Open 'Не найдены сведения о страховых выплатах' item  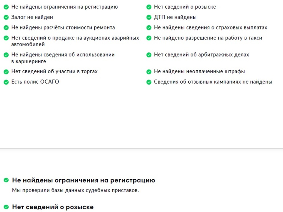(x=210, y=28)
